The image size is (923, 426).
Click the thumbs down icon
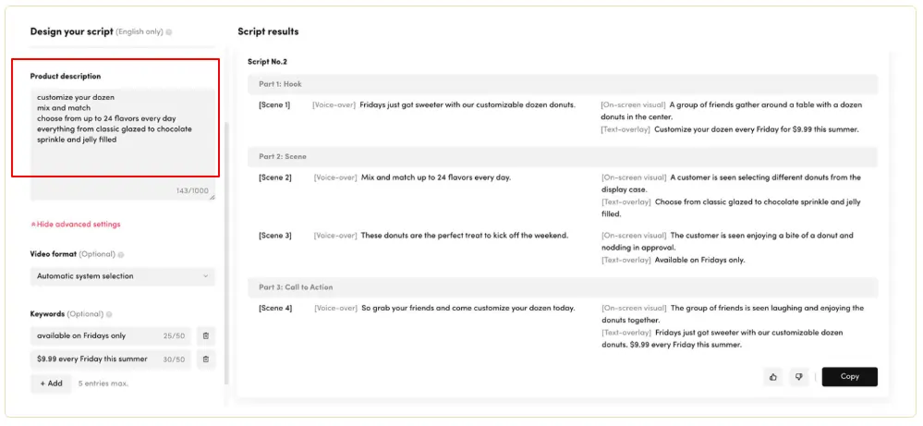point(798,377)
